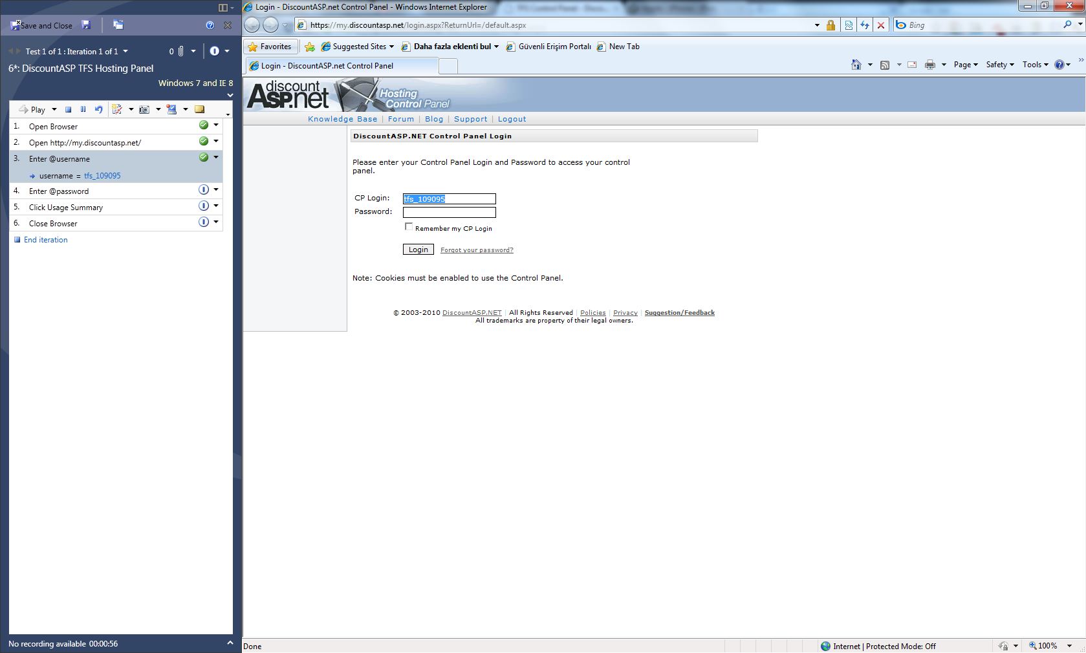Close the test runner panel with X
Image resolution: width=1086 pixels, height=653 pixels.
(x=228, y=25)
